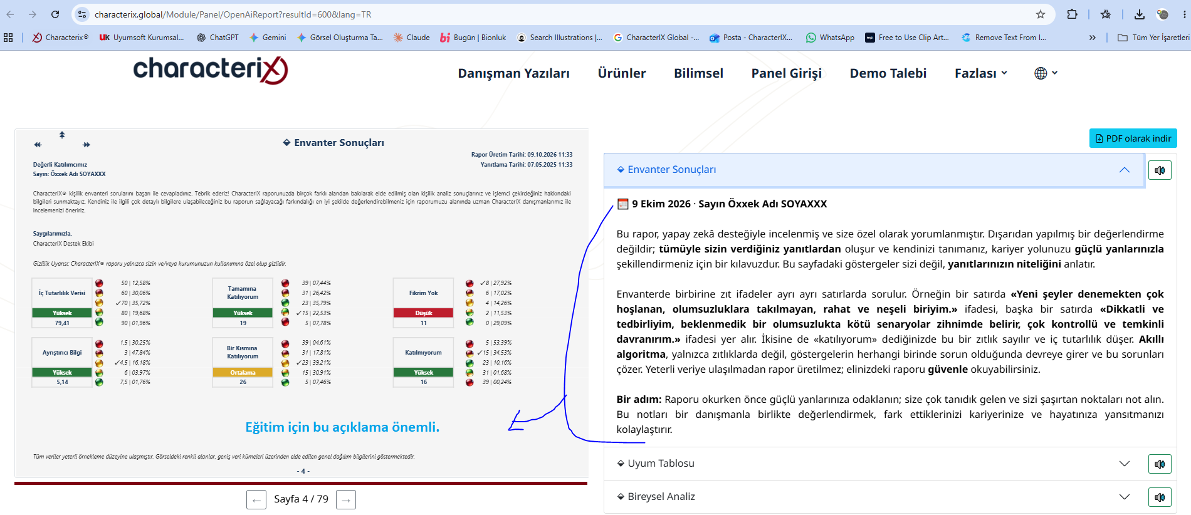The height and width of the screenshot is (515, 1191).
Task: Open the Chrome profile avatar
Action: (1163, 14)
